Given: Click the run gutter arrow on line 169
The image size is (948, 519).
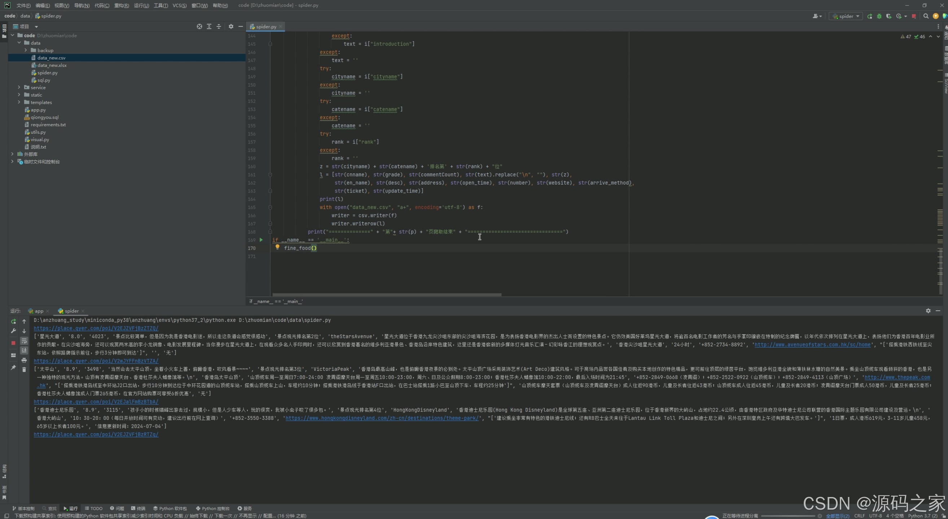Looking at the screenshot, I should [261, 240].
